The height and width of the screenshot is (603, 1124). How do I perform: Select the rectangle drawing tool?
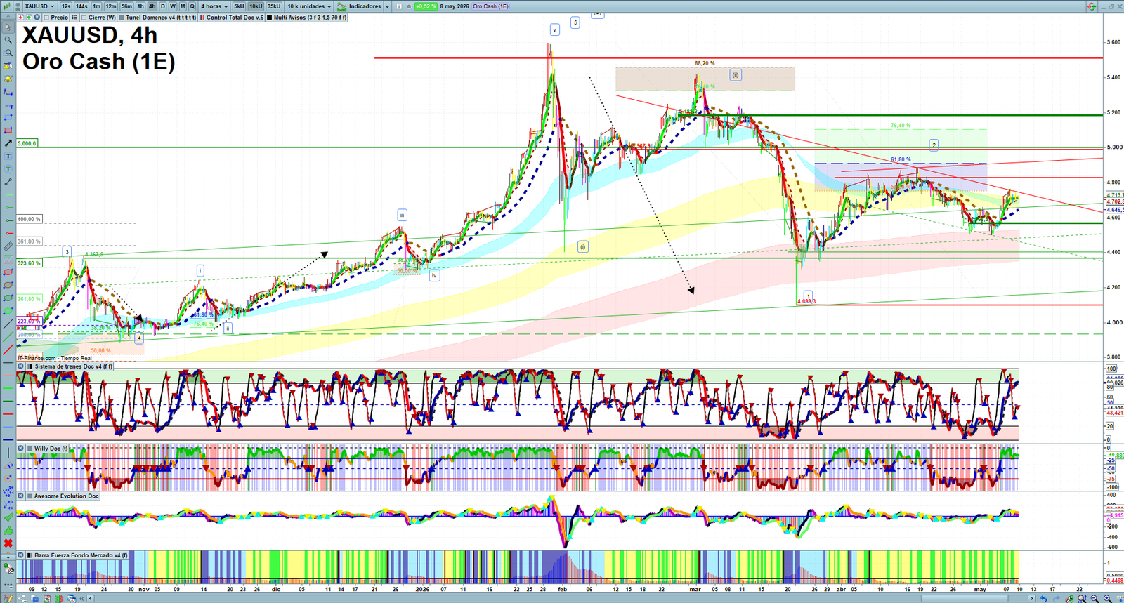(8, 118)
